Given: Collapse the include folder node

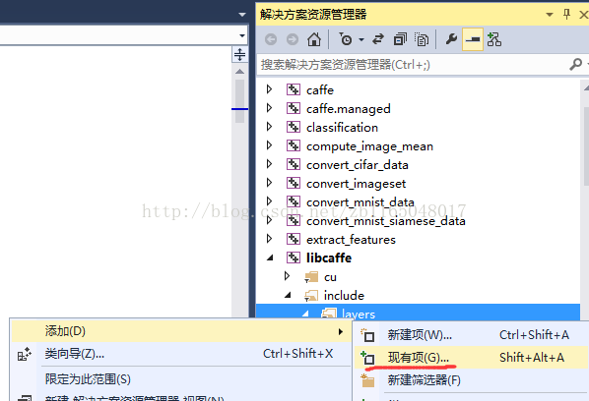Looking at the screenshot, I should coord(288,295).
